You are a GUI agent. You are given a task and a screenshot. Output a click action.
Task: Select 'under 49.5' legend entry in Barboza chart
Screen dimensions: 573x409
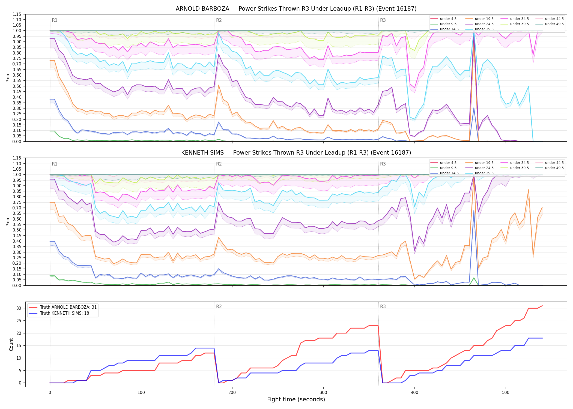tap(550, 24)
